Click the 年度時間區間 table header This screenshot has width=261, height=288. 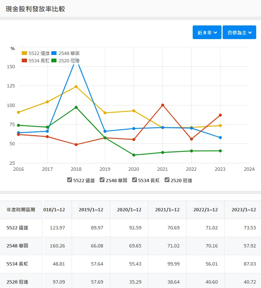click(21, 210)
